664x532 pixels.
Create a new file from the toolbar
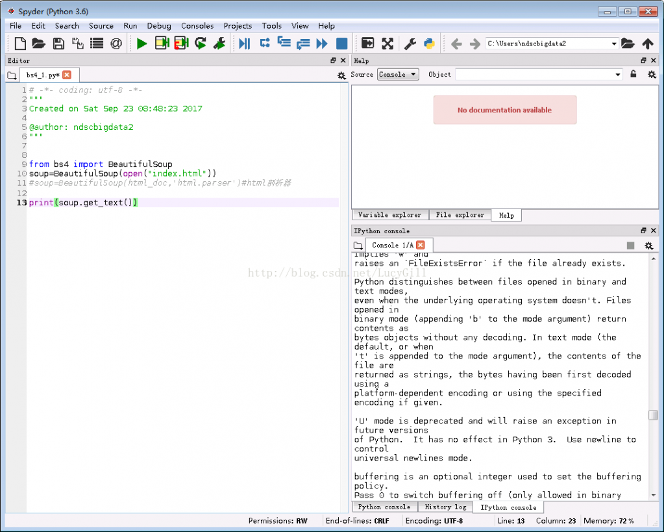point(20,44)
